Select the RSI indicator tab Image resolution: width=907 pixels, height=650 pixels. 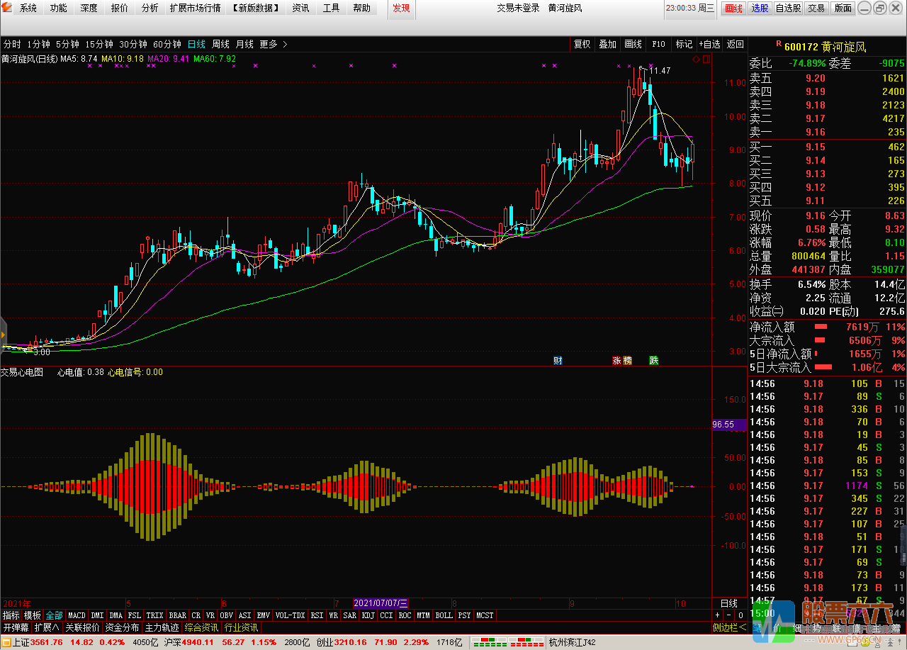click(x=317, y=615)
